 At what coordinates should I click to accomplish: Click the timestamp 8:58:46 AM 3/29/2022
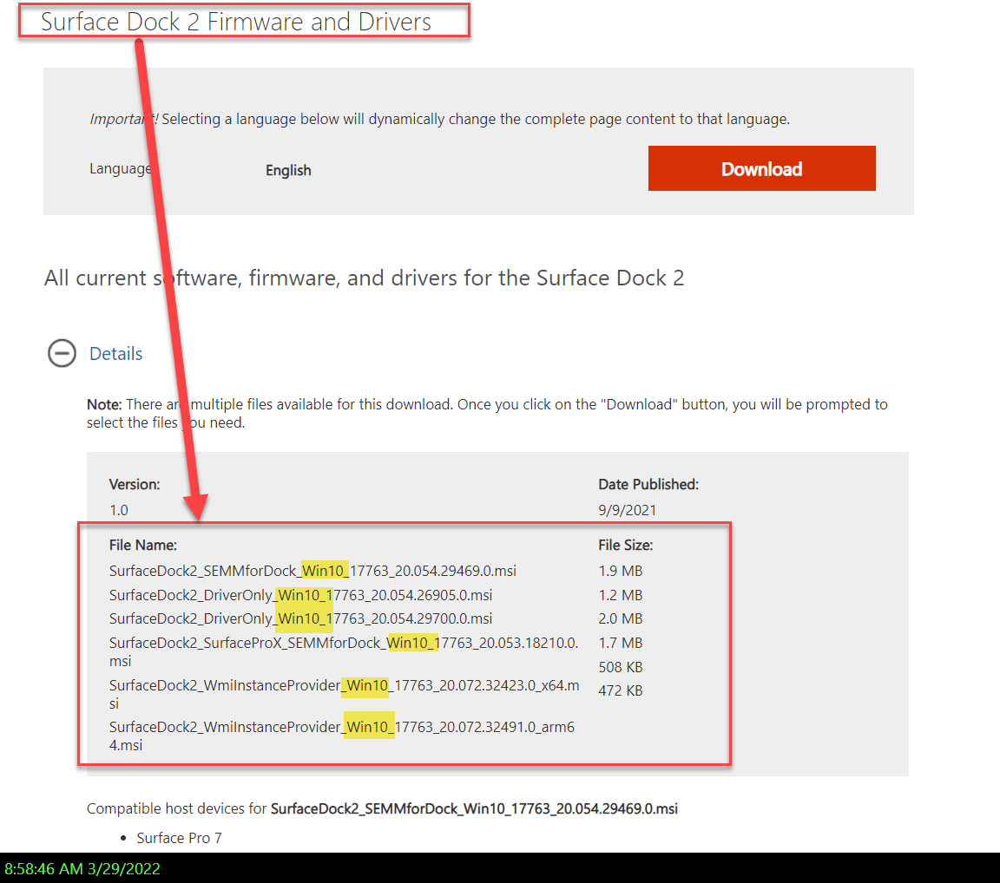82,868
